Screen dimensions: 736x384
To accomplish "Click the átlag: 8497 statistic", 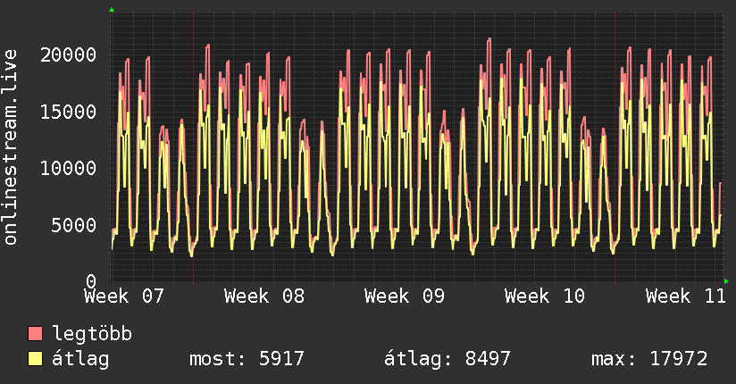I will point(447,359).
